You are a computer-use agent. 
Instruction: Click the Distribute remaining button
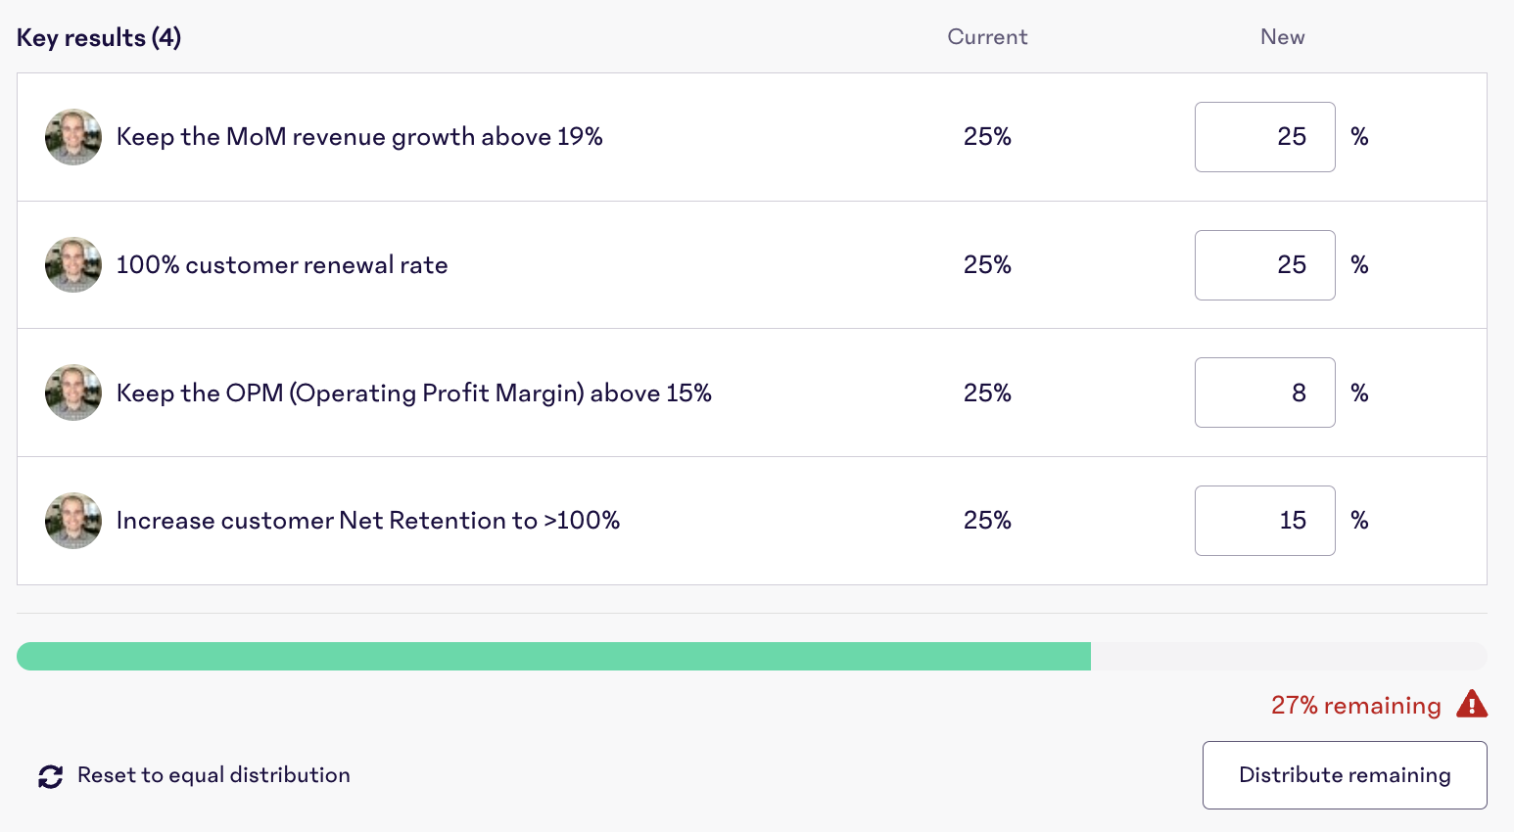click(x=1345, y=775)
